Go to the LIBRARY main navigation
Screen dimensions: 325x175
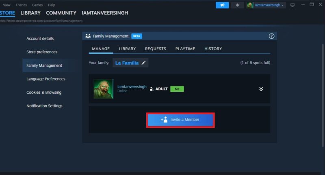coord(30,13)
